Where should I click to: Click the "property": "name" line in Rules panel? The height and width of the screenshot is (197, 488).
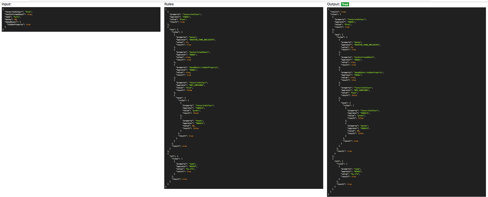[186, 164]
